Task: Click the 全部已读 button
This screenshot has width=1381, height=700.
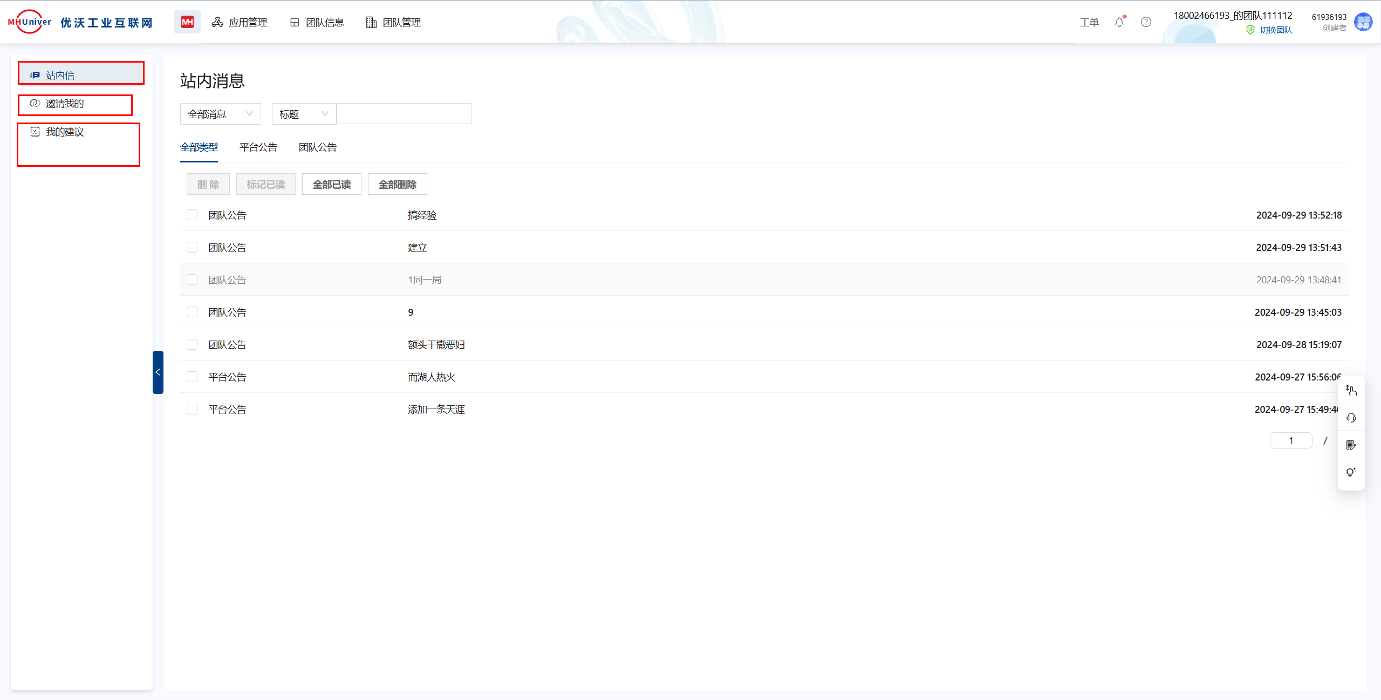Action: click(331, 185)
